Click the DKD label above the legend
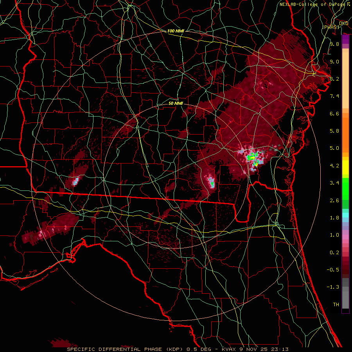The height and width of the screenshot is (352, 352). pos(343,23)
